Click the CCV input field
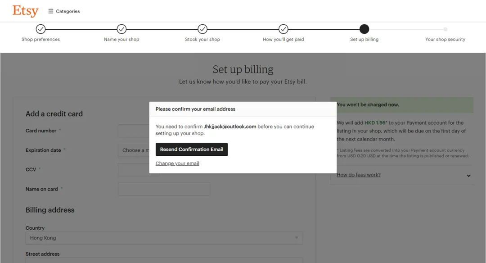This screenshot has width=486, height=263. (134, 170)
